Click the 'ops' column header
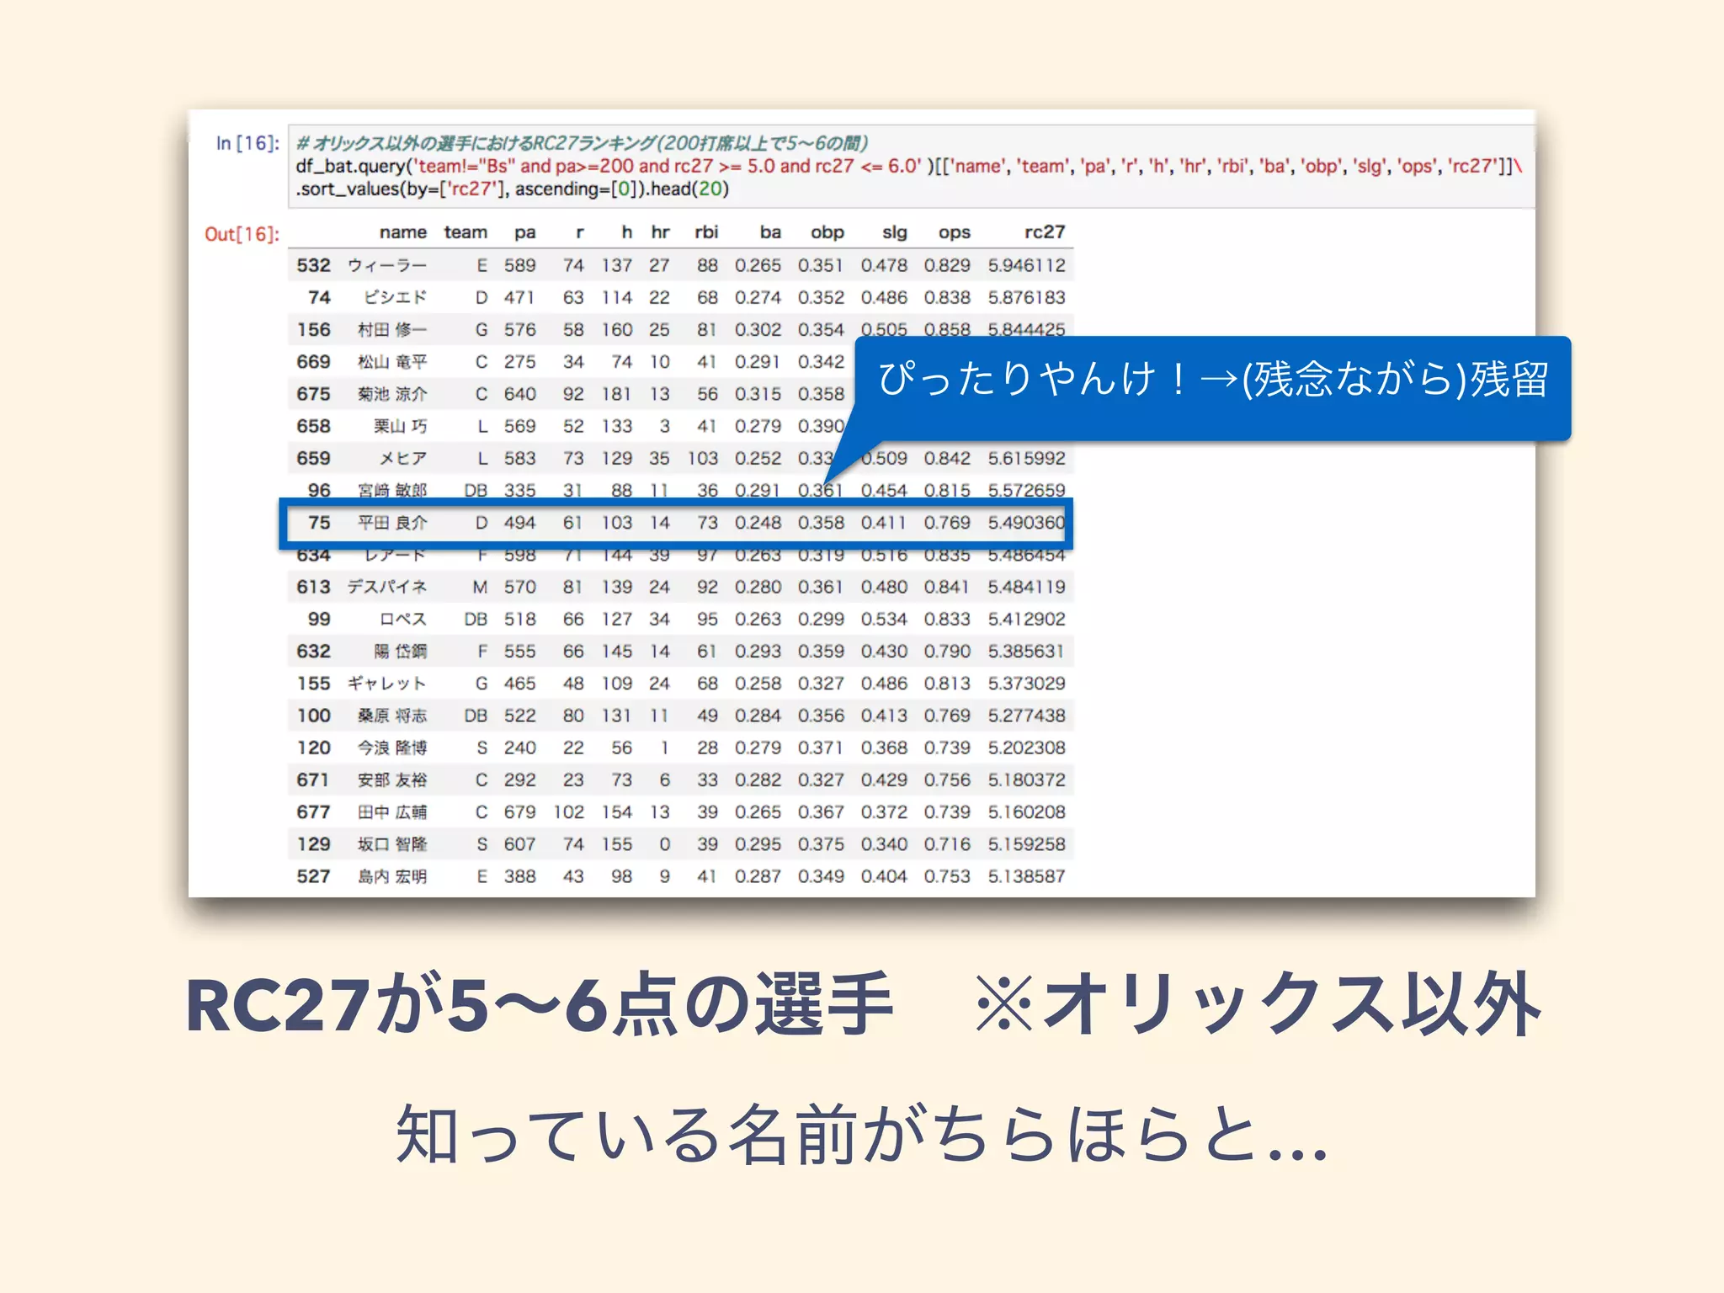This screenshot has width=1724, height=1293. [955, 233]
